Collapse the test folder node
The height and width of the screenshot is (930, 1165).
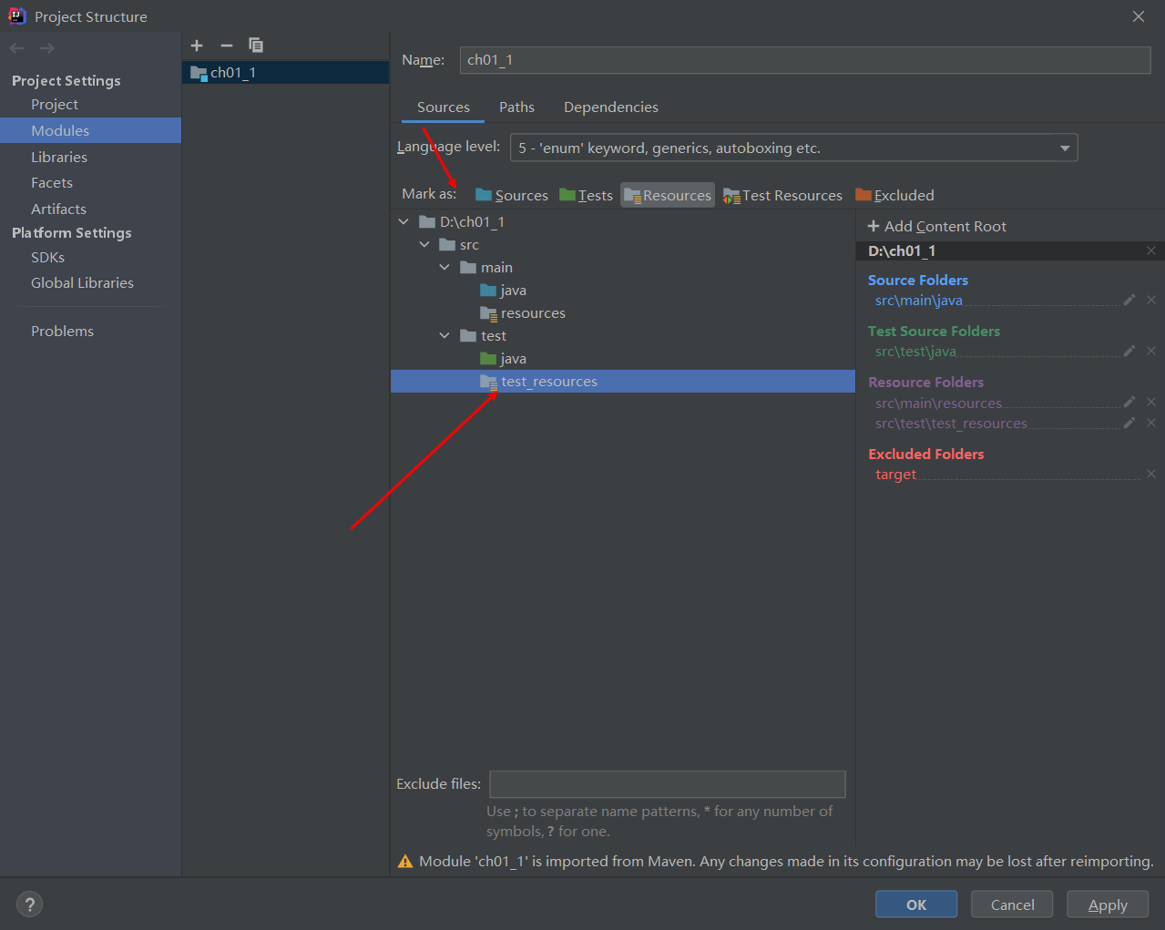click(445, 335)
